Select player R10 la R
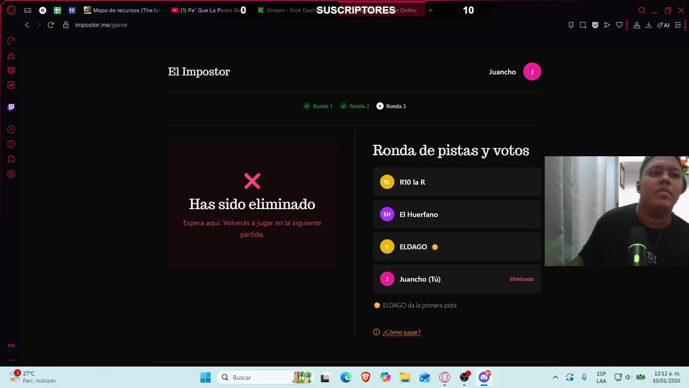The width and height of the screenshot is (689, 388). point(456,182)
